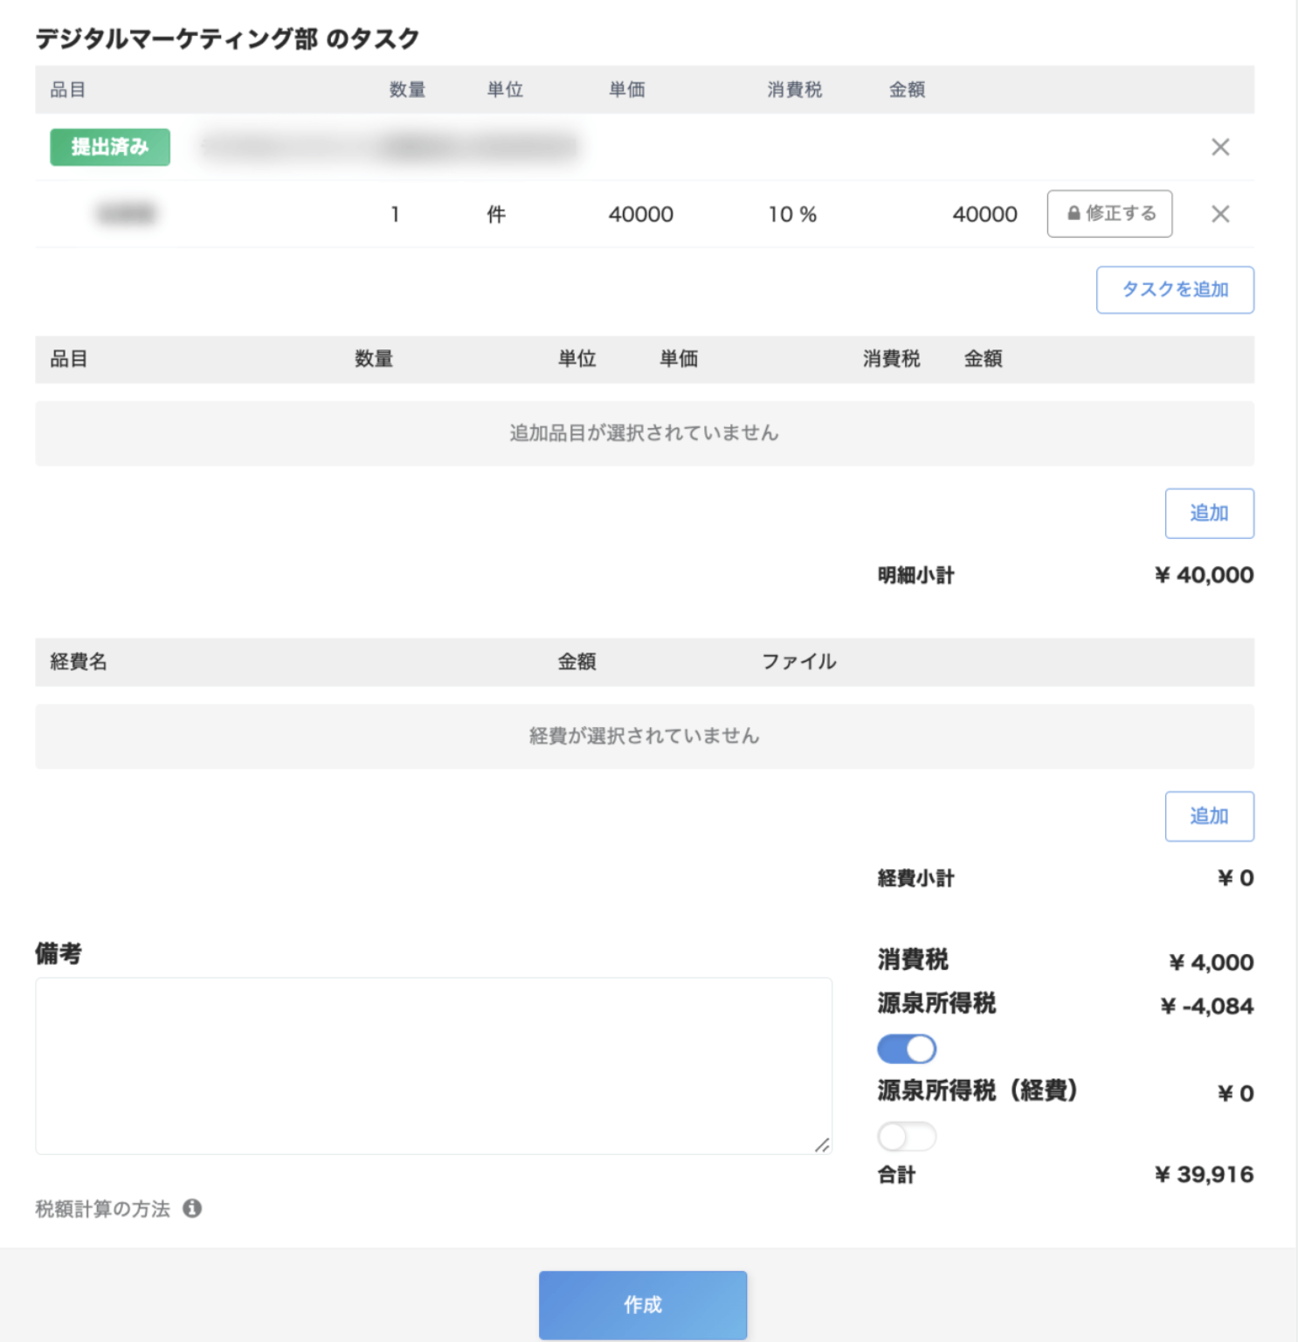Remove the 提出済み task row with X
This screenshot has width=1298, height=1342.
coord(1220,147)
